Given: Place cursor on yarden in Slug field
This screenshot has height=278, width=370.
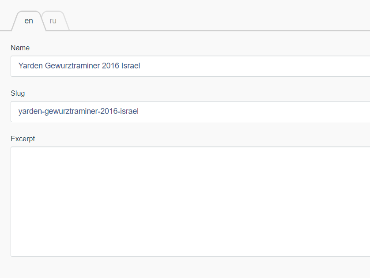Looking at the screenshot, I should (x=30, y=111).
